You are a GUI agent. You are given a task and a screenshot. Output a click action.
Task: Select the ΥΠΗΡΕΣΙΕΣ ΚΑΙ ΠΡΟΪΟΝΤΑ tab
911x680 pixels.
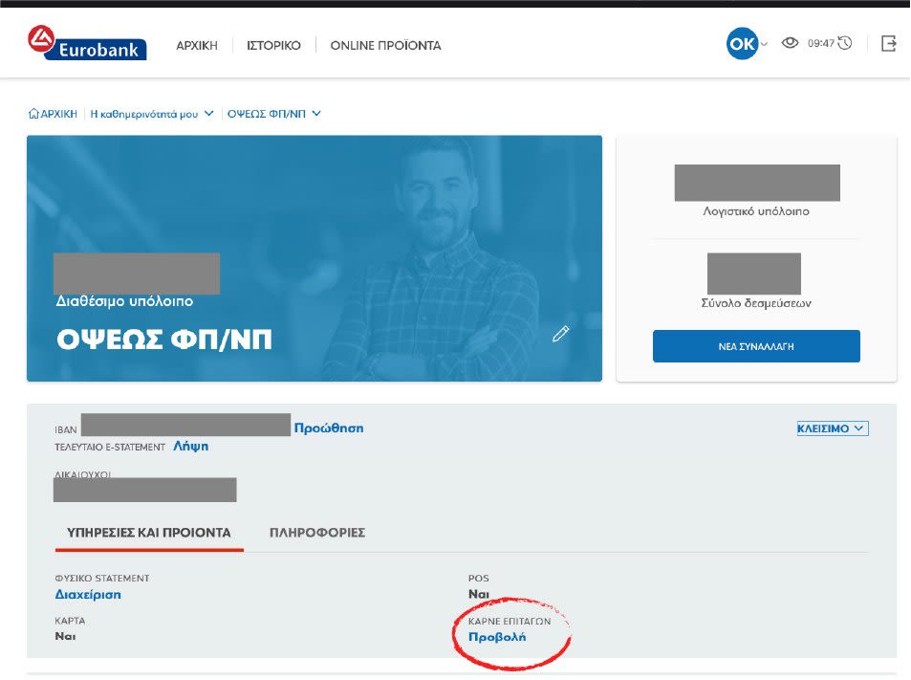pyautogui.click(x=149, y=533)
